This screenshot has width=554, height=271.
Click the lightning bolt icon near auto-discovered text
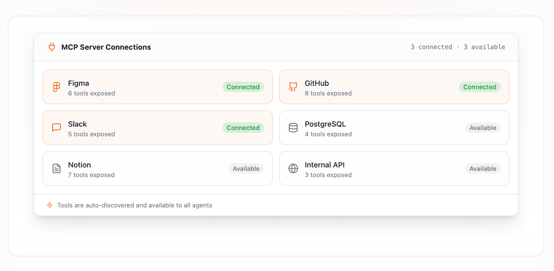[x=50, y=205]
